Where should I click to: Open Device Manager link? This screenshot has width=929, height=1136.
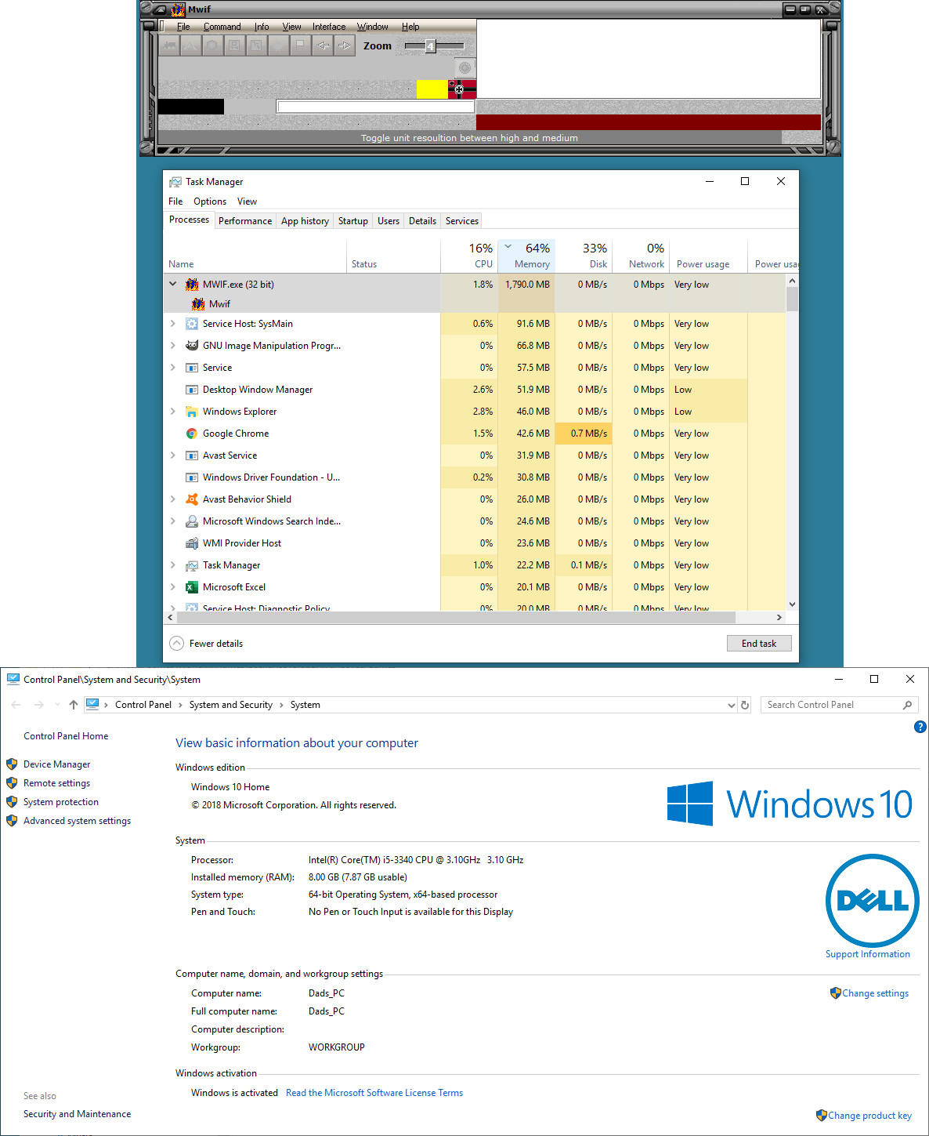56,764
